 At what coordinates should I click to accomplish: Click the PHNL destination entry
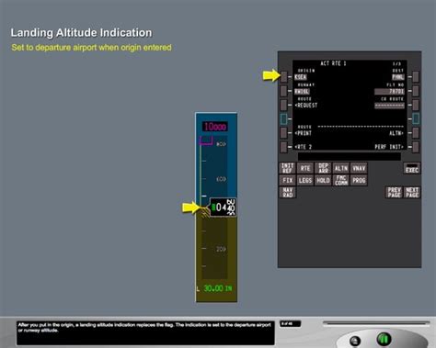398,77
